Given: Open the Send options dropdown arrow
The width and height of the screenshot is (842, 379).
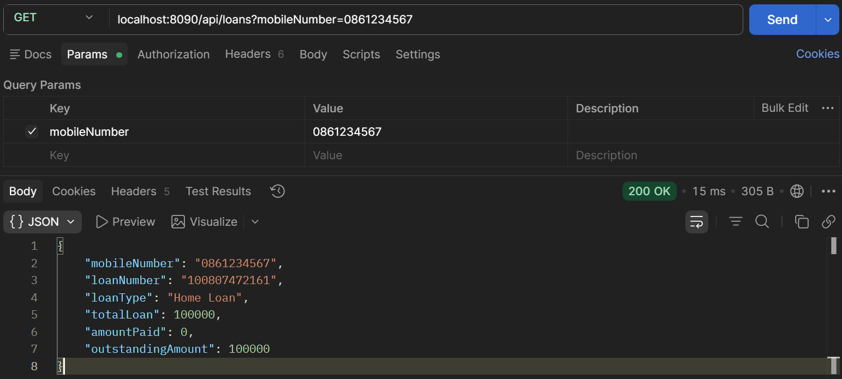Looking at the screenshot, I should coord(828,20).
